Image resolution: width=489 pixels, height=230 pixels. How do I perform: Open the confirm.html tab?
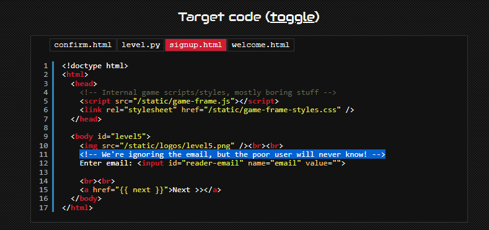pos(82,45)
